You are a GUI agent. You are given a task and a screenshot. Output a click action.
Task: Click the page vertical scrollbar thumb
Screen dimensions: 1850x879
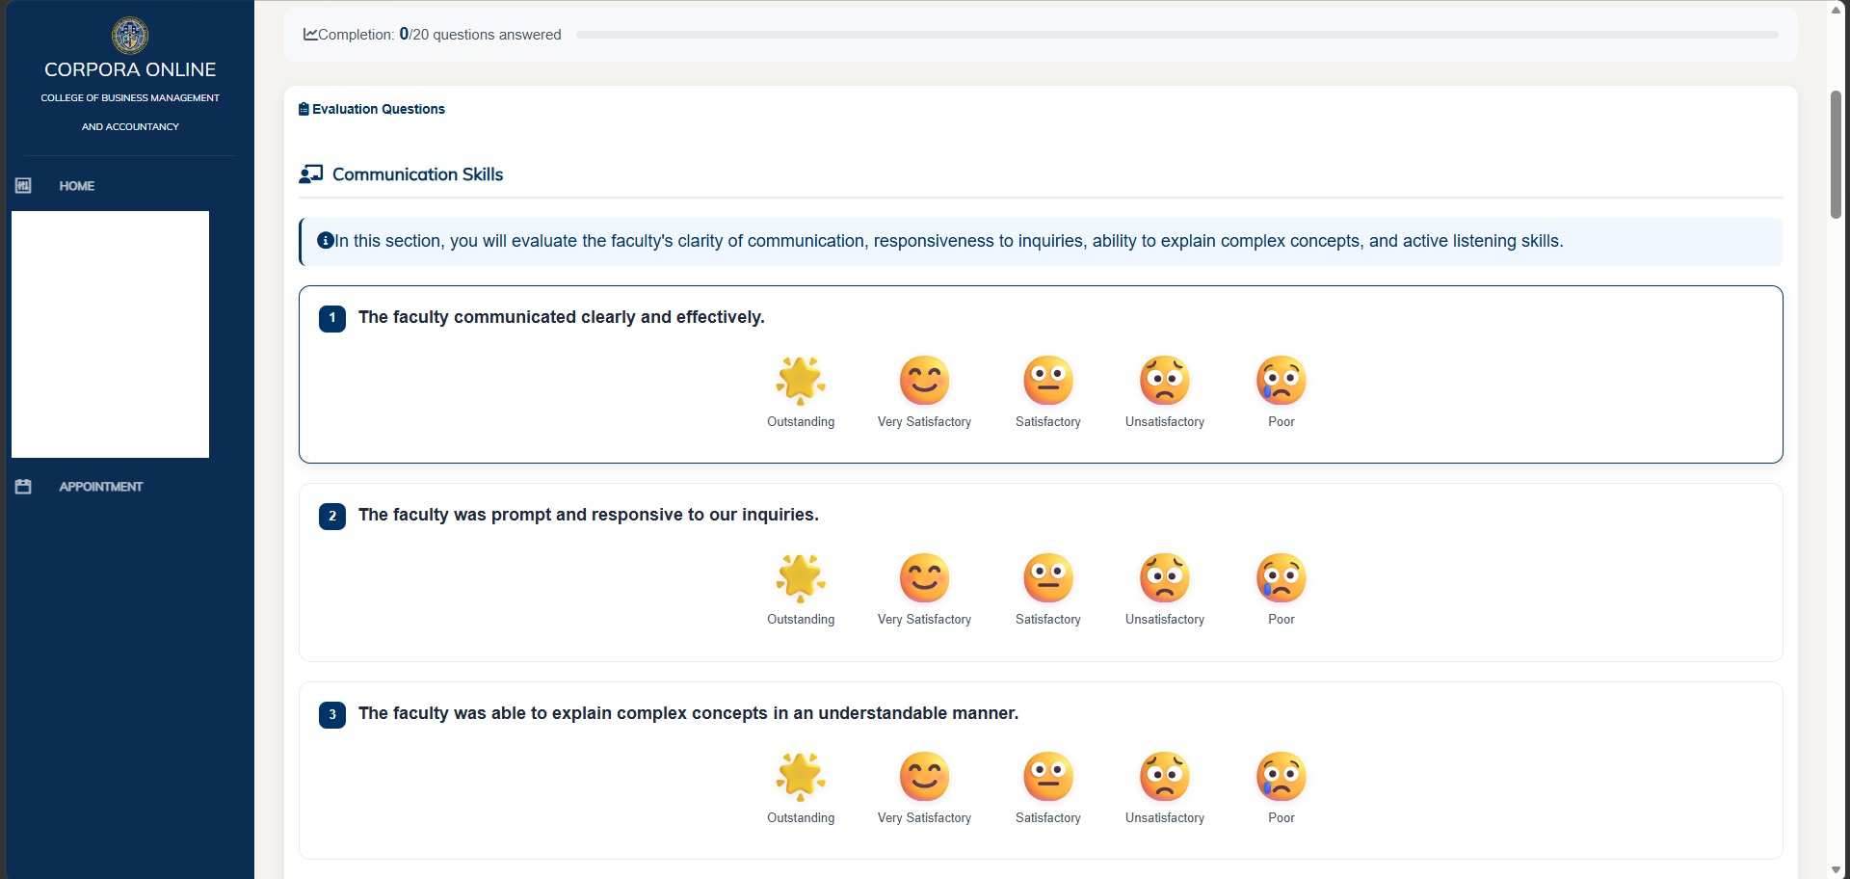(x=1836, y=154)
